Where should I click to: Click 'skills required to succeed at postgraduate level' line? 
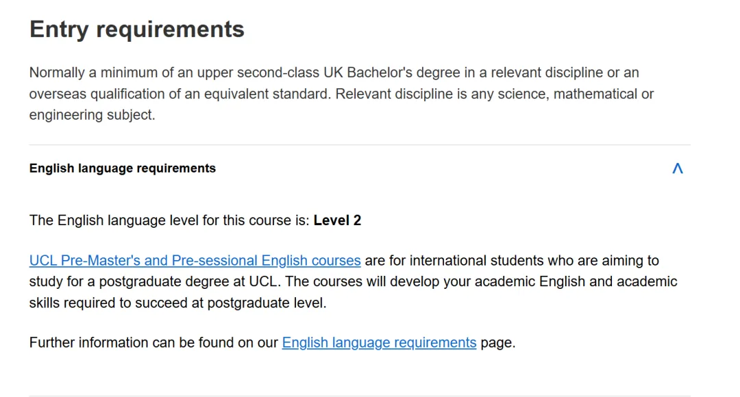177,303
